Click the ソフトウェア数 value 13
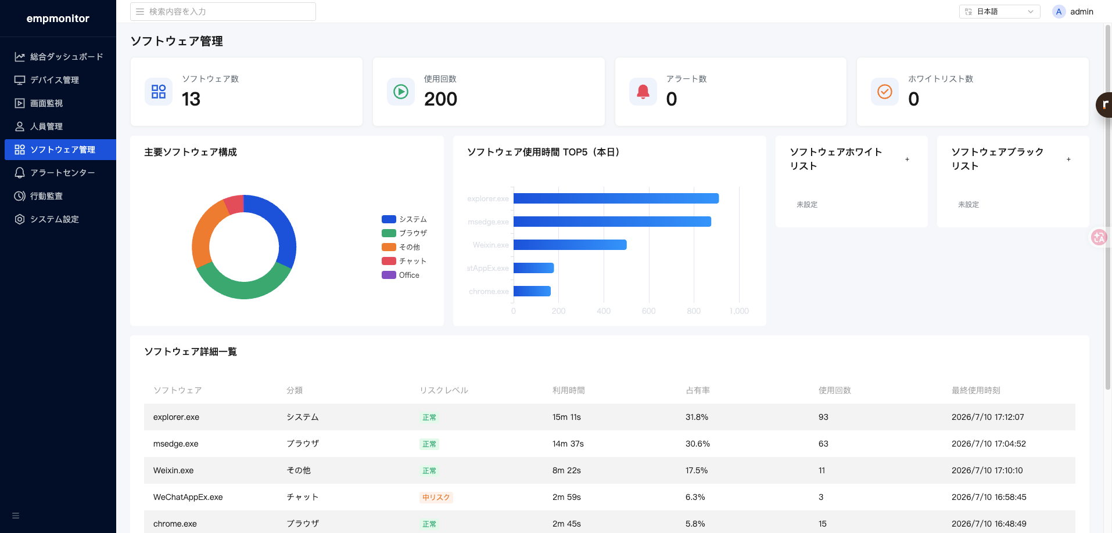1112x533 pixels. tap(191, 99)
